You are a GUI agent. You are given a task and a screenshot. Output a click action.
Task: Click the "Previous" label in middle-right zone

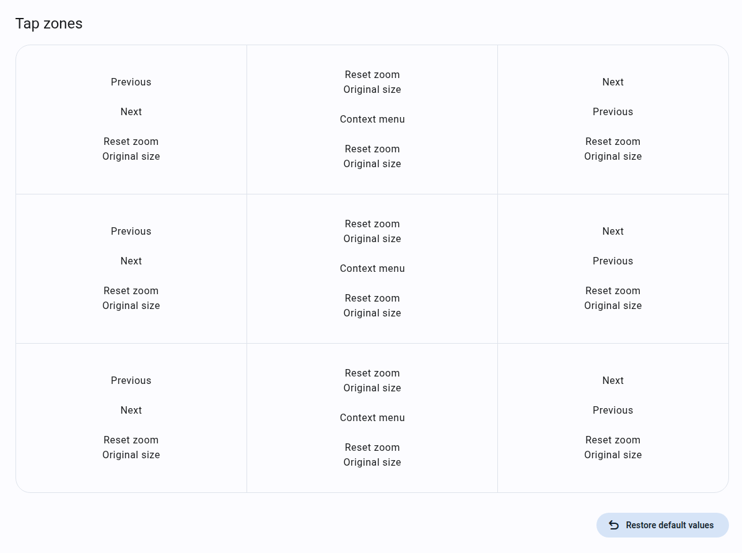613,261
